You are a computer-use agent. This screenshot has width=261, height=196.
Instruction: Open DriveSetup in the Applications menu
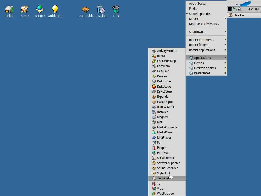coord(167,92)
